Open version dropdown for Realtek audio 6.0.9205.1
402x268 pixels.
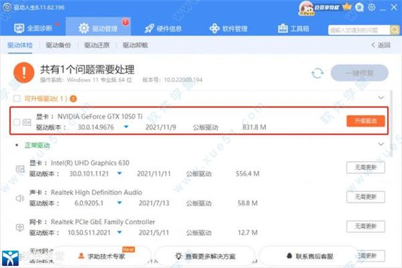119,203
